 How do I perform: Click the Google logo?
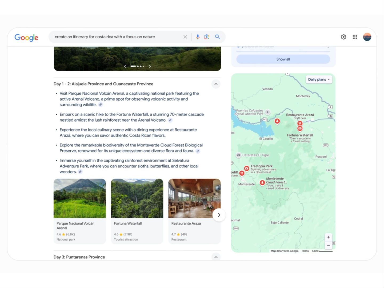click(x=26, y=37)
